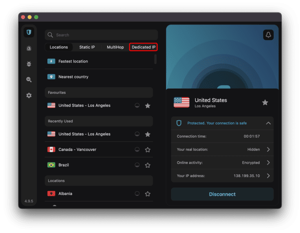Click US flag in Recently Used row
The image size is (300, 233).
[51, 134]
